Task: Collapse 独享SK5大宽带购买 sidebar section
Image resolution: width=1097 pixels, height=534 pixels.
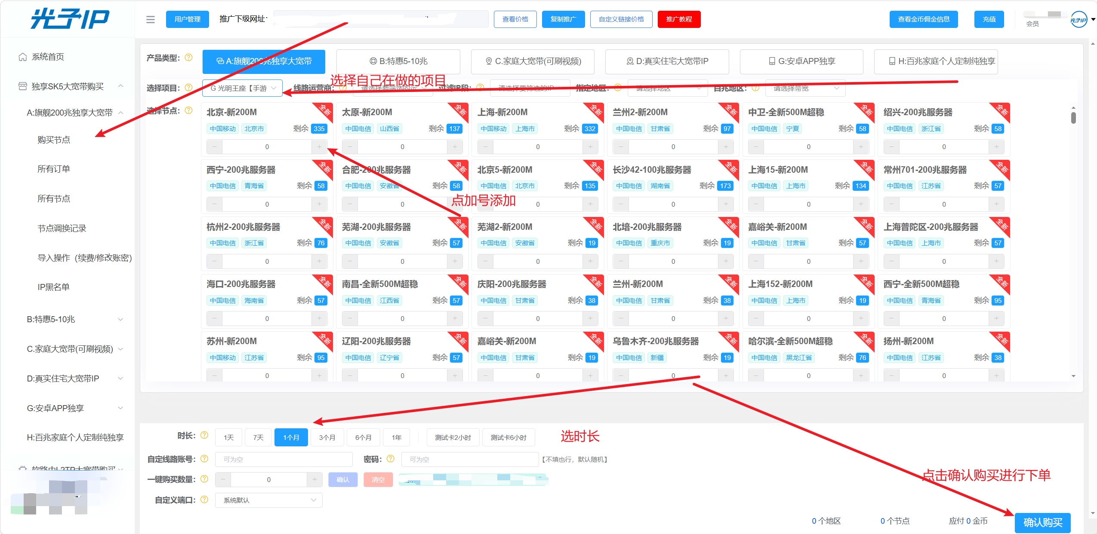Action: (x=121, y=86)
